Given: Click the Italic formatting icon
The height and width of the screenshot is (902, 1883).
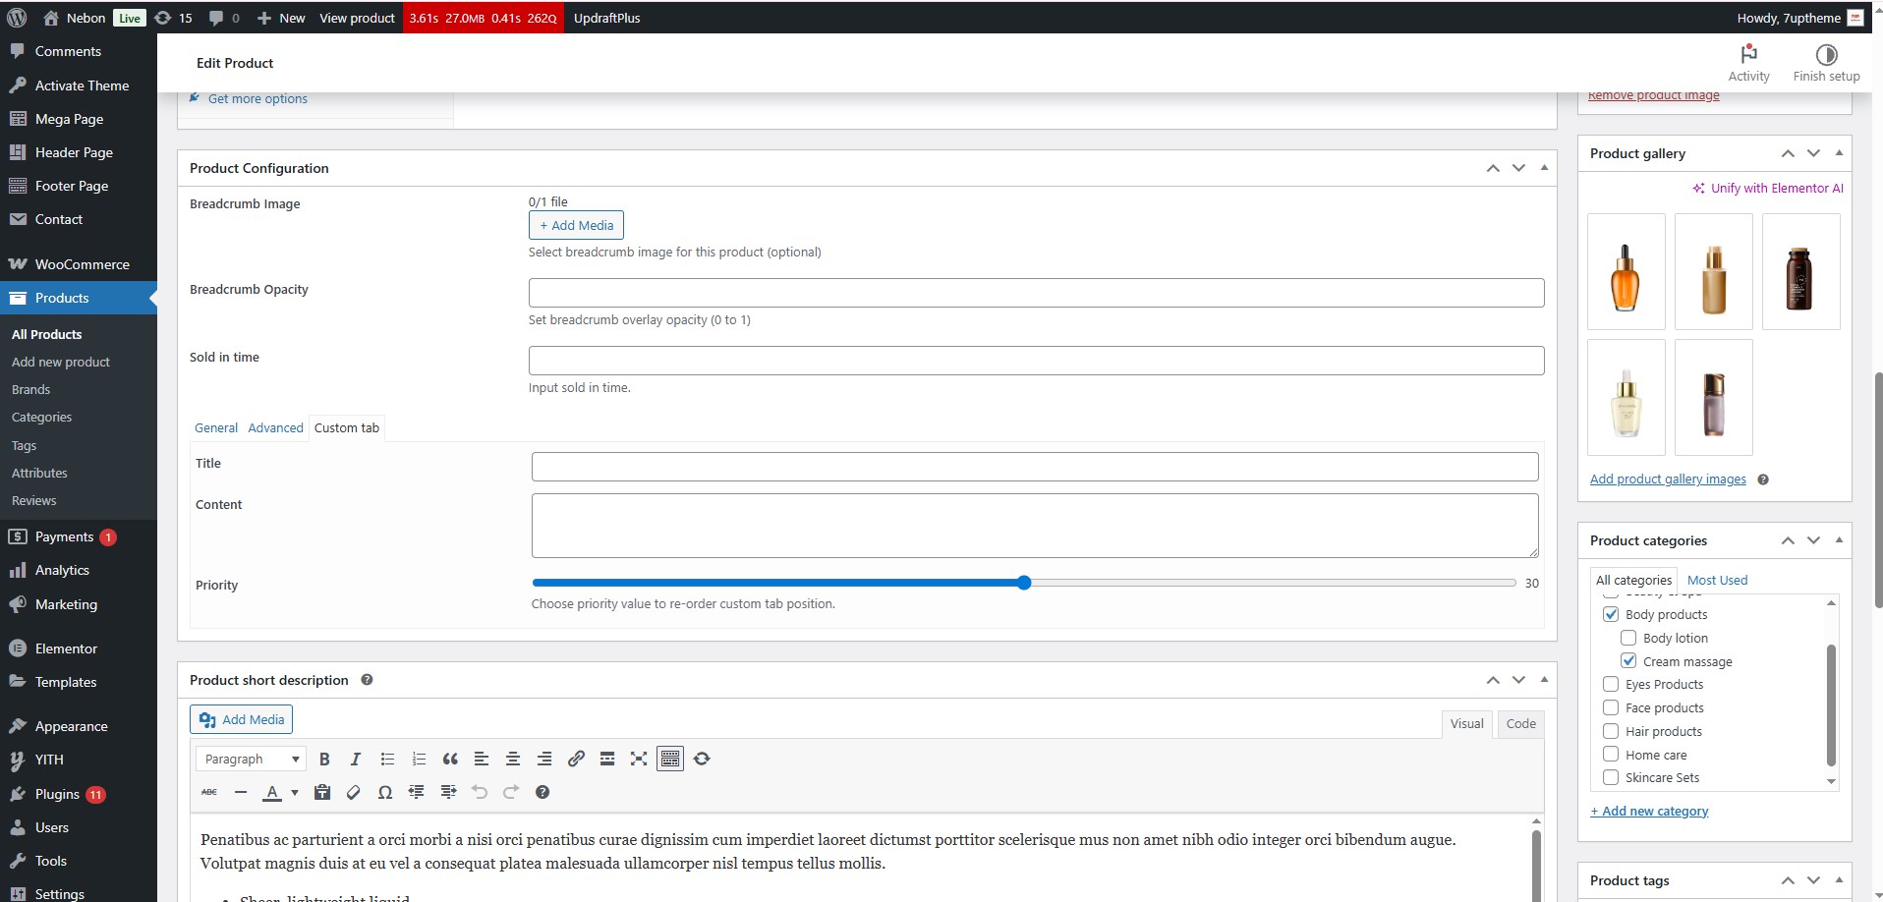Looking at the screenshot, I should (356, 759).
